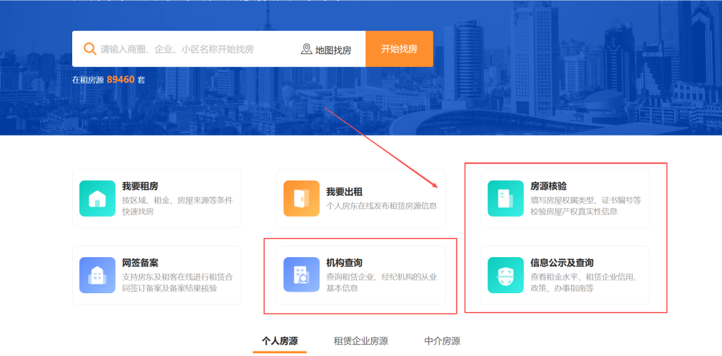This screenshot has width=722, height=356.
Task: Open the 我要租房 house icon
Action: [x=97, y=198]
